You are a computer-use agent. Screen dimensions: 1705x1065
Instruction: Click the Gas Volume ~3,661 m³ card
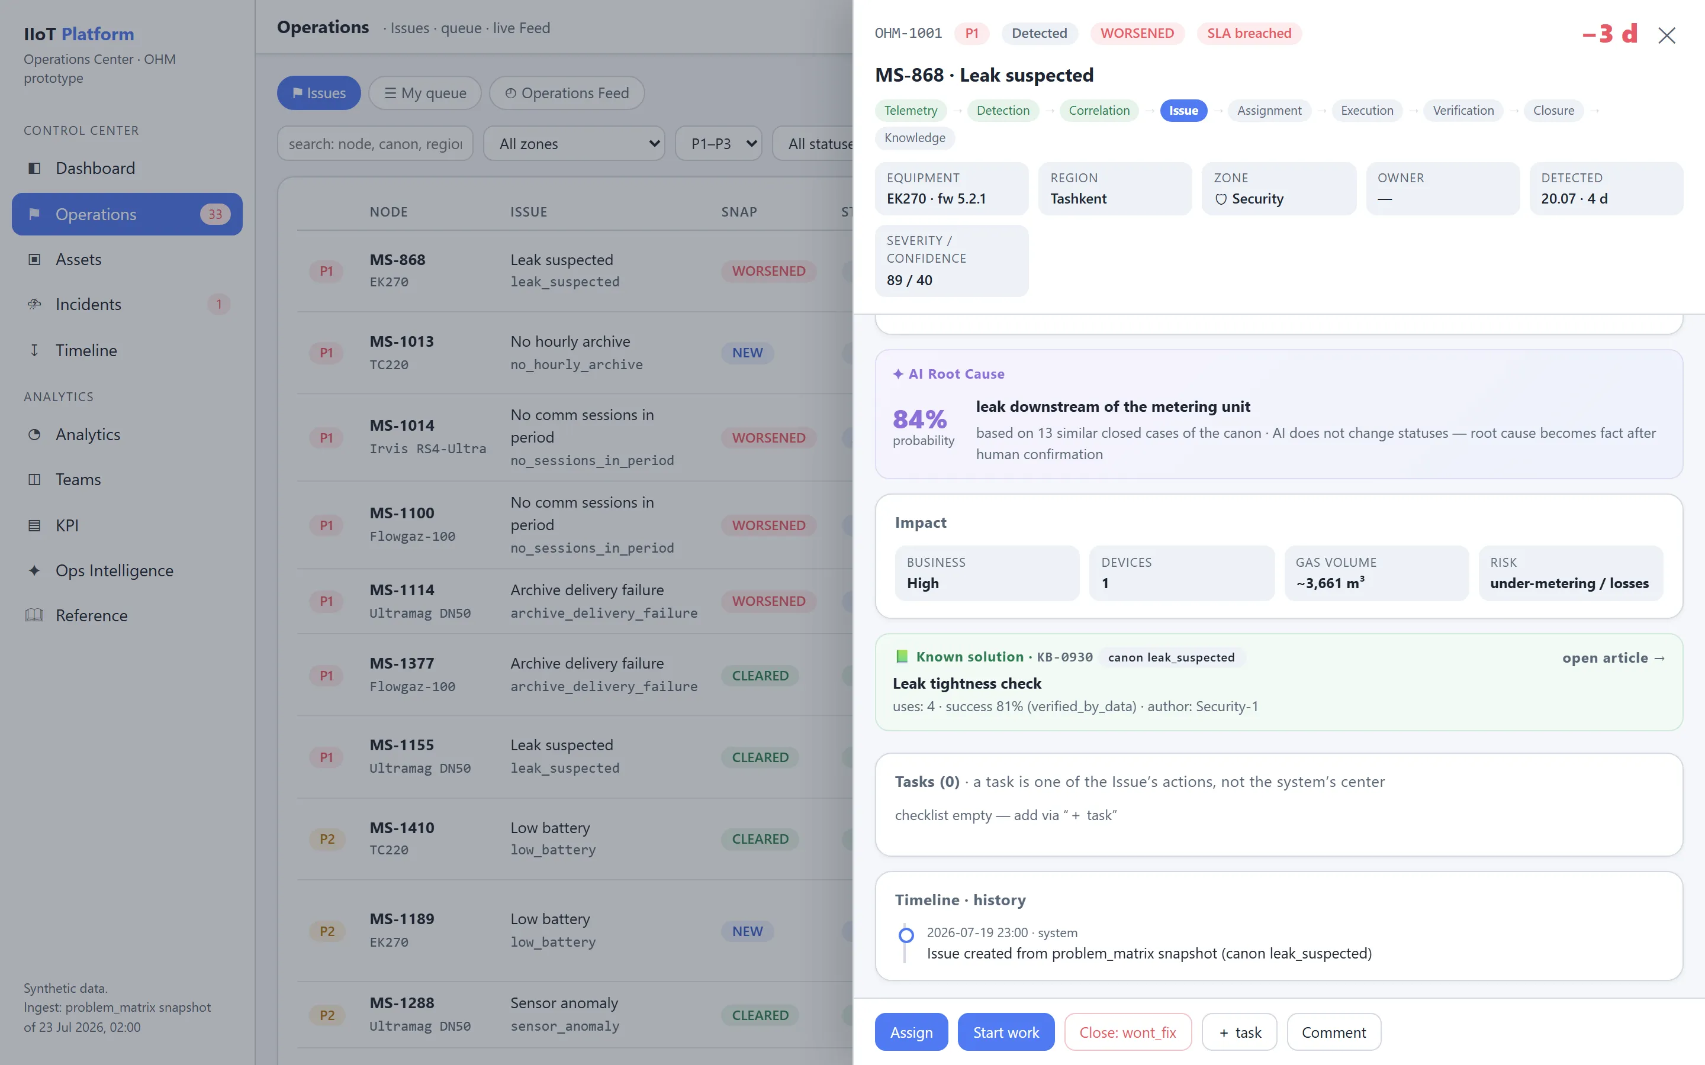(1376, 573)
